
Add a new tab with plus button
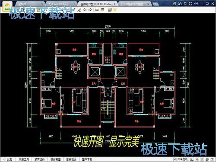tap(156, 4)
